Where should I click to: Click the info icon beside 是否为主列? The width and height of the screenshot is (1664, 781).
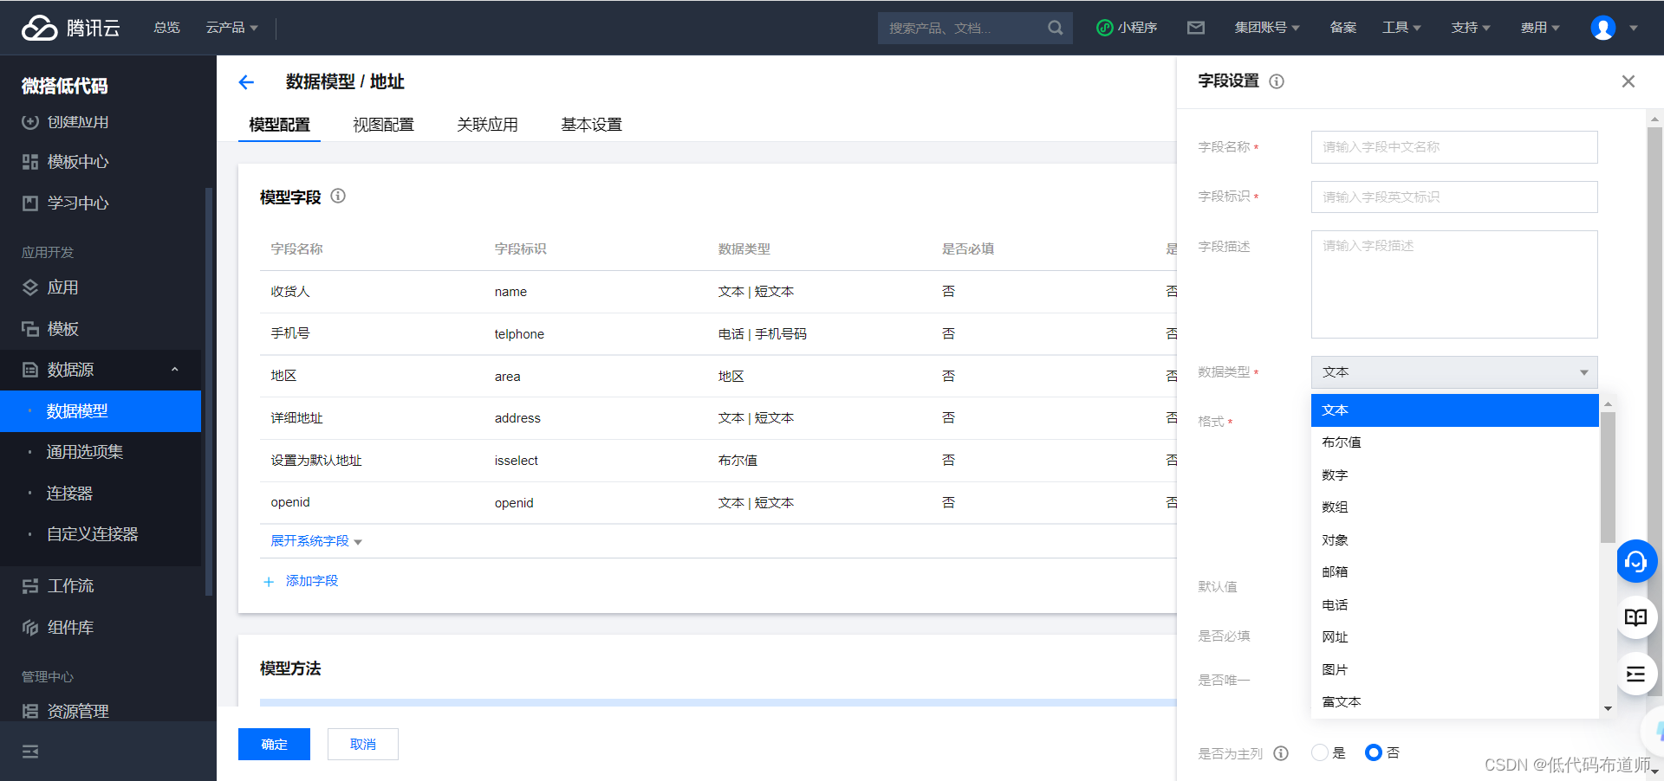[x=1281, y=753]
